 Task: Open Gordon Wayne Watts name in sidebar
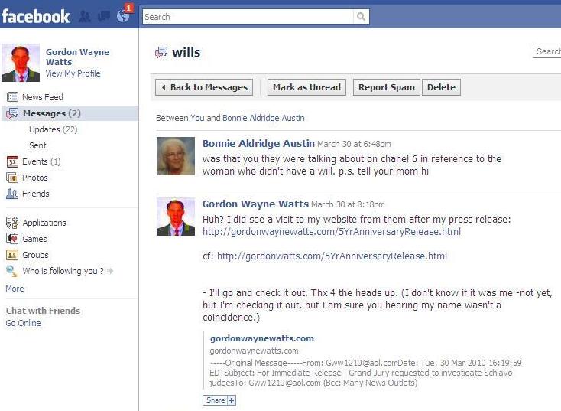(77, 57)
